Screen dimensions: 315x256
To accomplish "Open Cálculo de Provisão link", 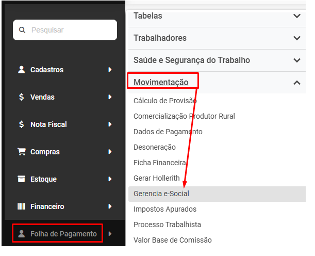I will pyautogui.click(x=165, y=101).
